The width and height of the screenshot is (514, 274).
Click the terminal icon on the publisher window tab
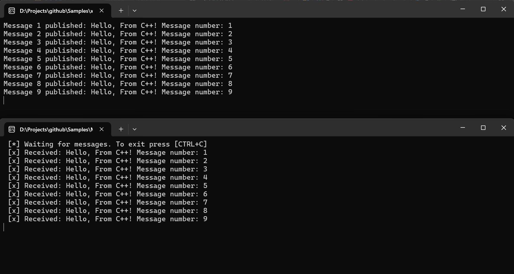[12, 11]
